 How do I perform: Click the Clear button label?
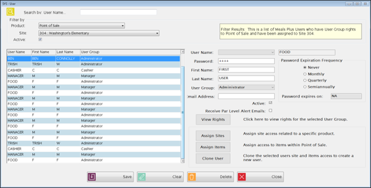[x=177, y=177]
